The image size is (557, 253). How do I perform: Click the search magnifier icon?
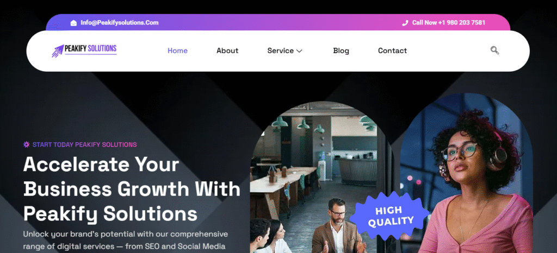tap(494, 50)
